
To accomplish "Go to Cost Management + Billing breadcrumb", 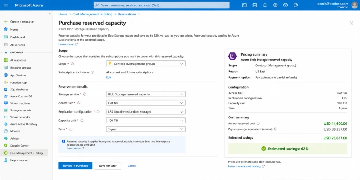I will (92, 14).
